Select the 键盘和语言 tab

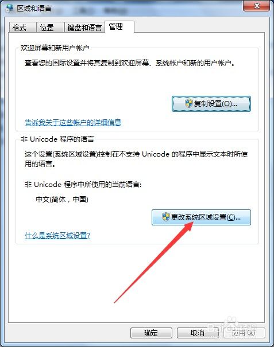pyautogui.click(x=84, y=28)
